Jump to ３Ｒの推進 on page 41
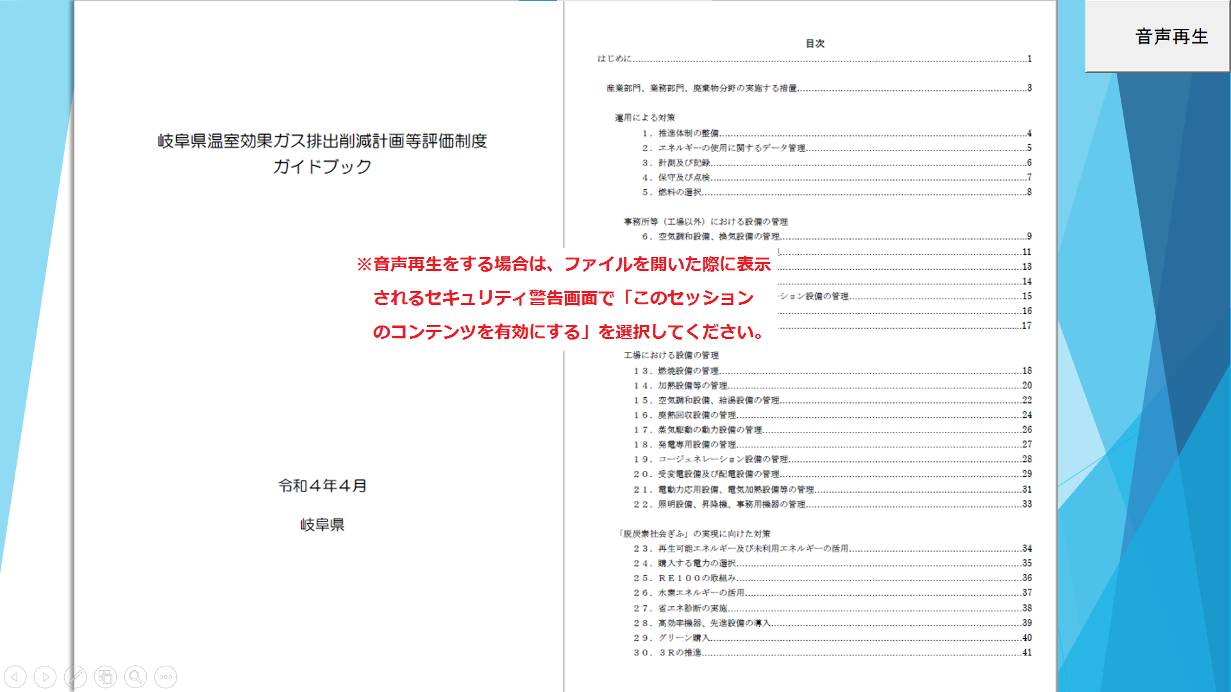The height and width of the screenshot is (692, 1231). [x=673, y=652]
